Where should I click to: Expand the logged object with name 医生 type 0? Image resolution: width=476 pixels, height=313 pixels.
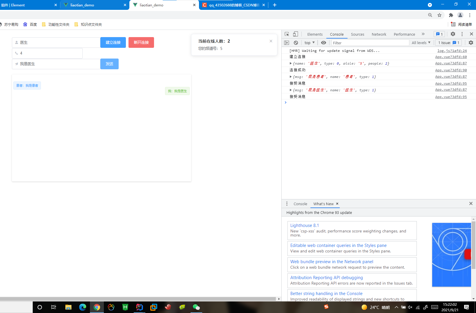click(291, 63)
